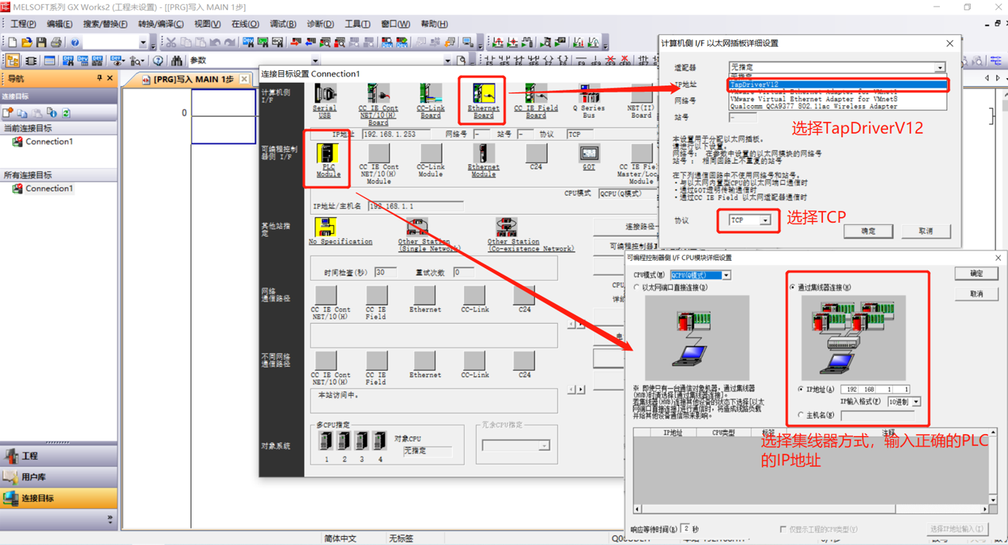Click the IP address field in CPU dialog

pyautogui.click(x=876, y=389)
